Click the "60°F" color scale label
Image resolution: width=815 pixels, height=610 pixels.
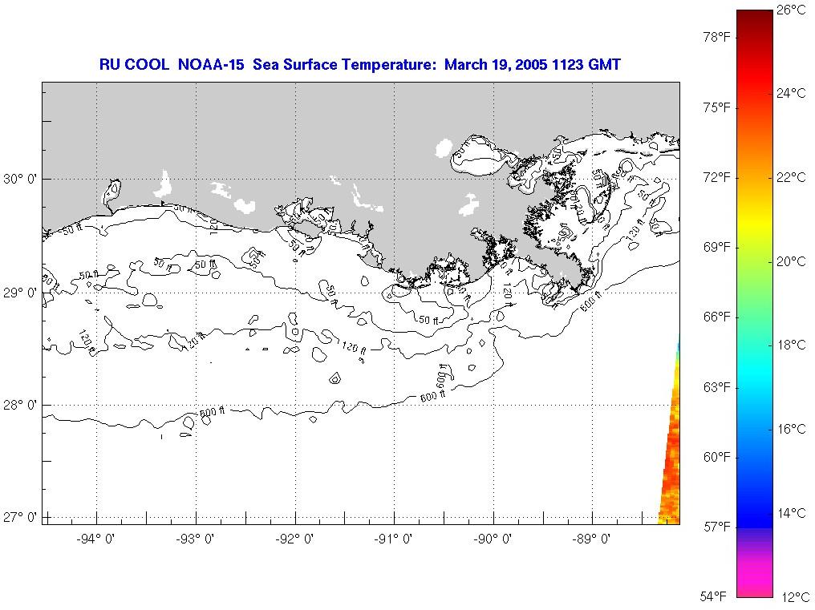point(716,457)
